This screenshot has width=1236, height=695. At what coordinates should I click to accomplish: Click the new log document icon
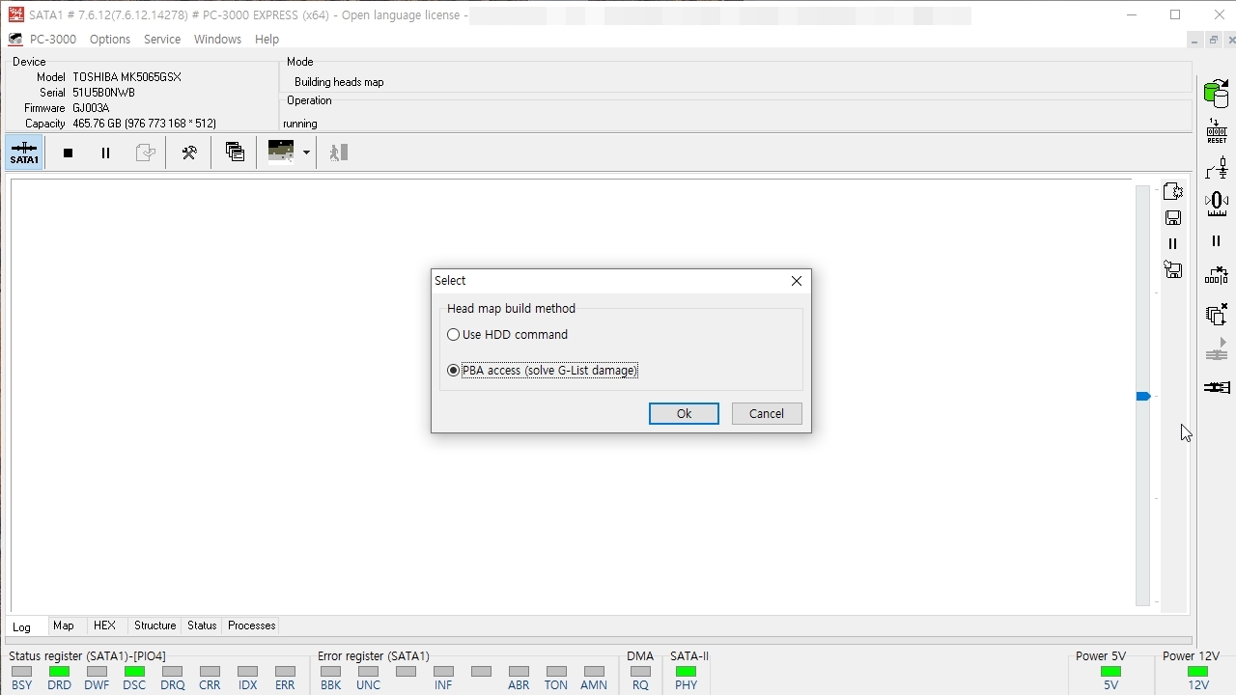[1173, 191]
